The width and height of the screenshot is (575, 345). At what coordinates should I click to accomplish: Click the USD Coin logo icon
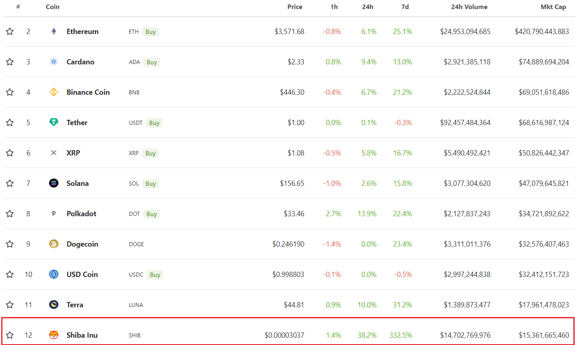click(x=54, y=274)
